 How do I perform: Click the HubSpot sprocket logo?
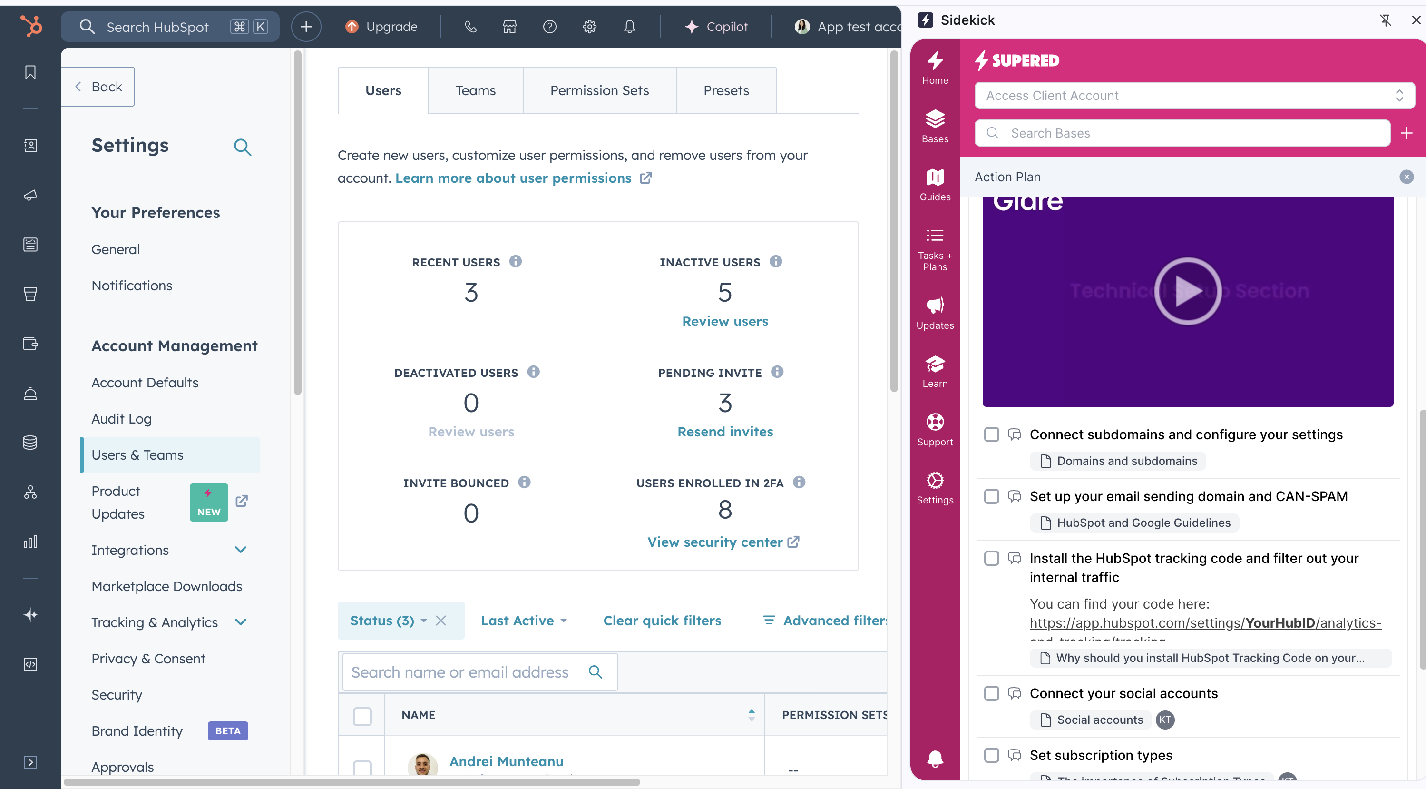[30, 26]
